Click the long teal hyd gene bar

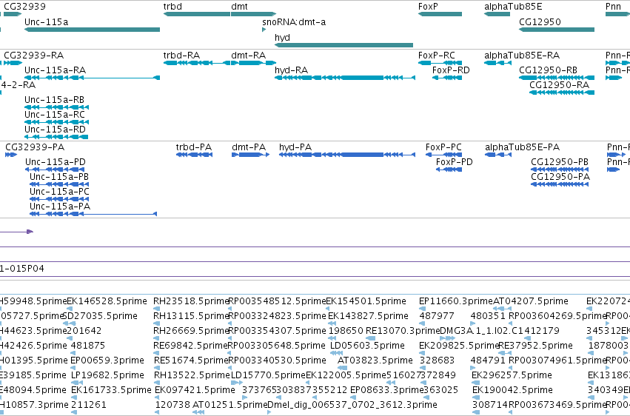point(344,45)
